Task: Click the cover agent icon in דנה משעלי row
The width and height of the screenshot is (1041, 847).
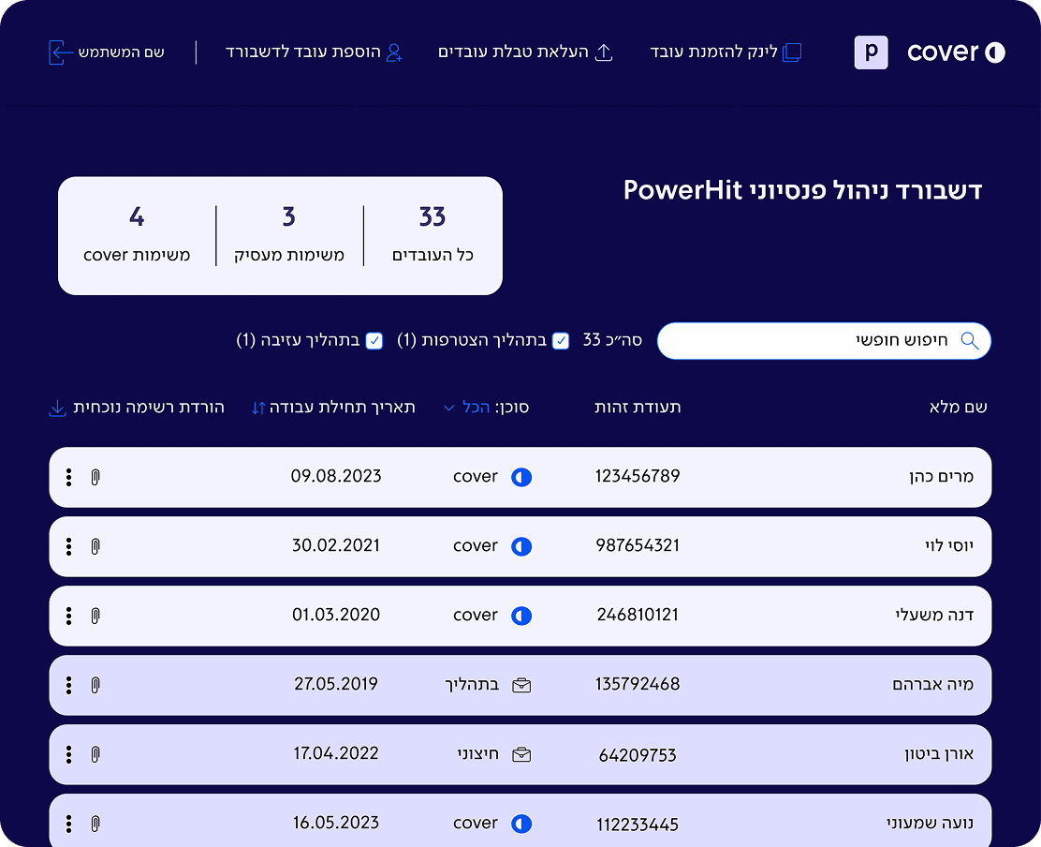Action: tap(521, 616)
